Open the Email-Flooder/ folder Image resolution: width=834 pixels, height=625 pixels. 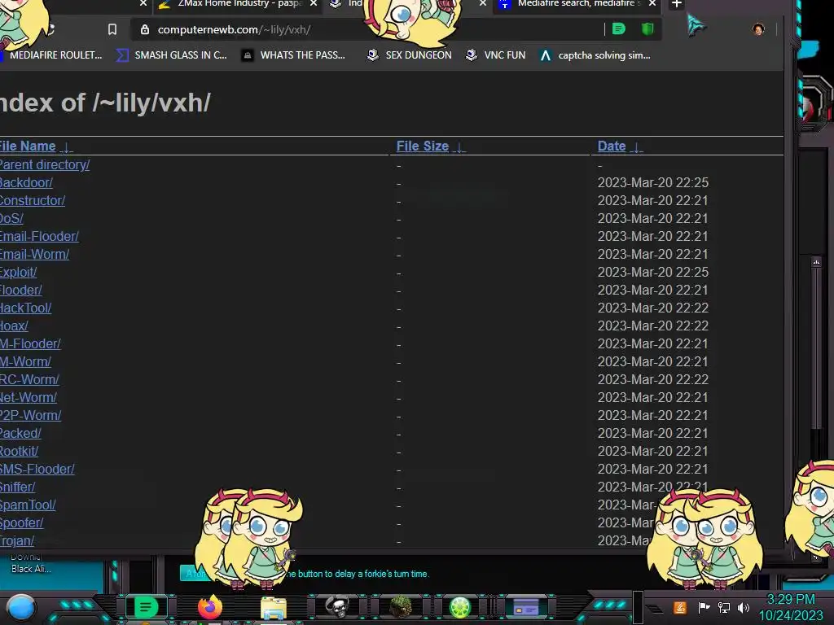point(39,237)
